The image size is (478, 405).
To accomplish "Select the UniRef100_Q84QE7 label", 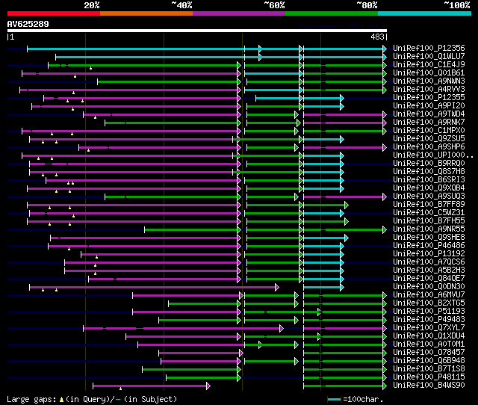I will click(x=429, y=279).
